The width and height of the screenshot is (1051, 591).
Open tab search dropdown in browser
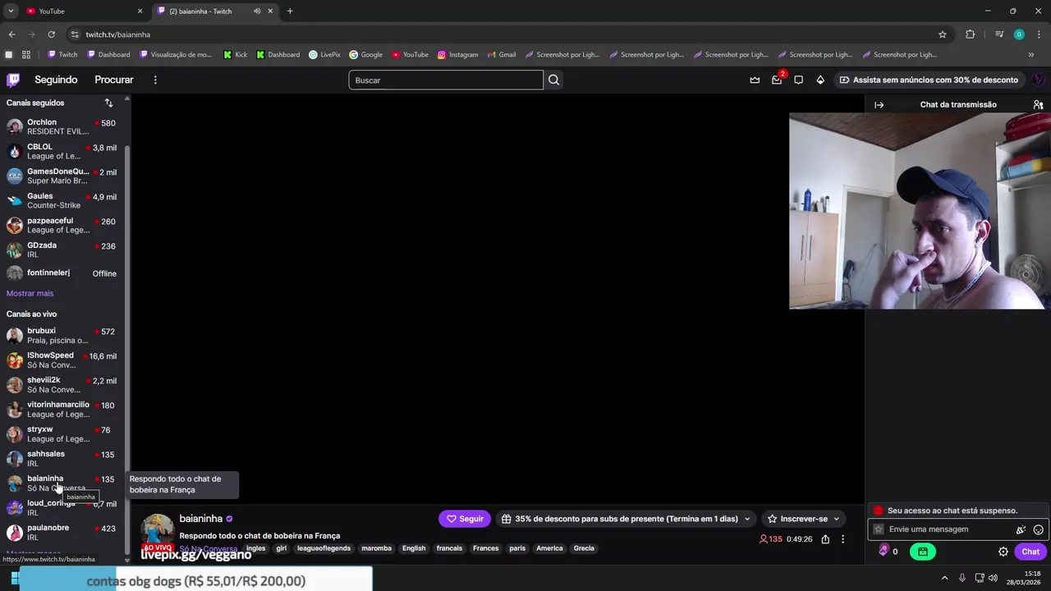pyautogui.click(x=11, y=11)
